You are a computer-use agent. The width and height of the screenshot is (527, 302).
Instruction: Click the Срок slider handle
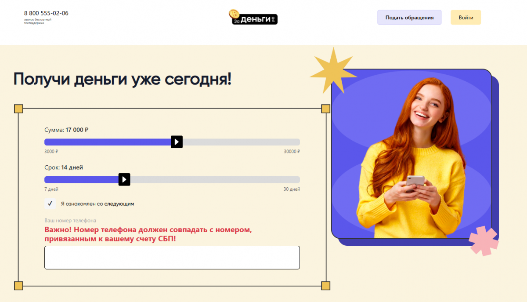pos(124,179)
